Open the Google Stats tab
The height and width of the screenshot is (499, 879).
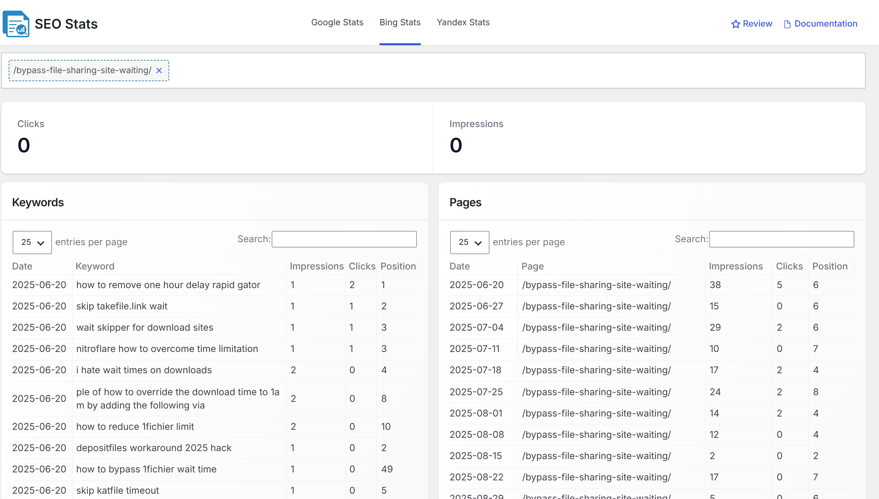point(337,22)
